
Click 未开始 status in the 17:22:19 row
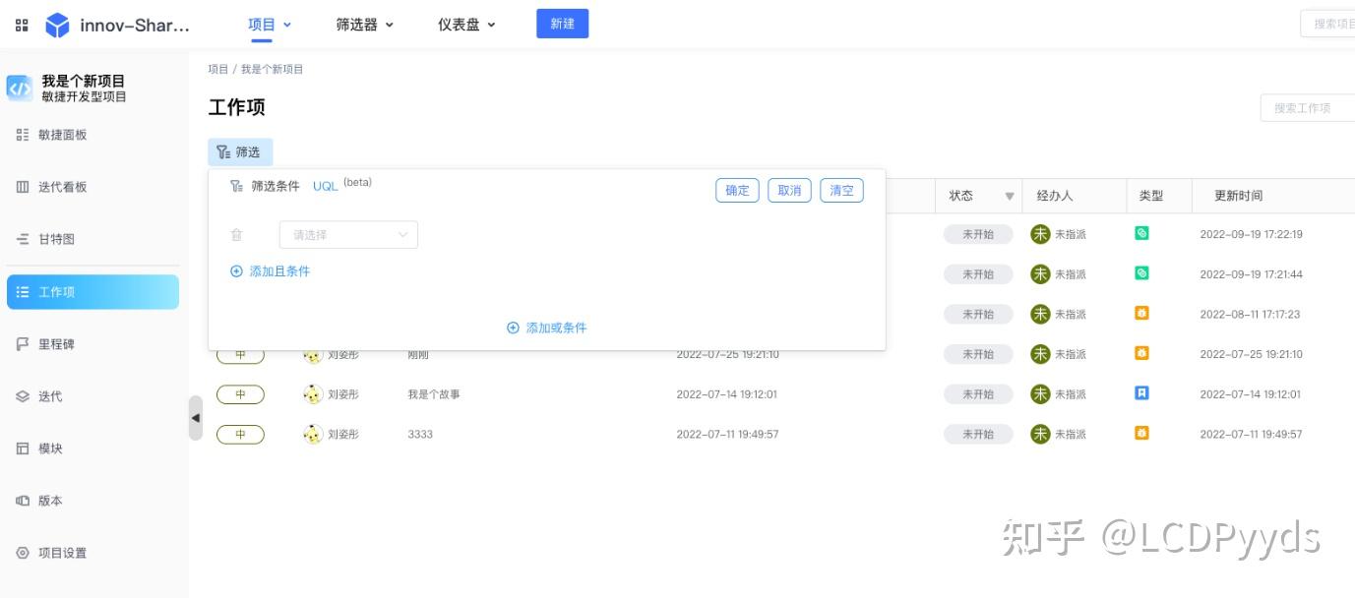click(x=978, y=234)
